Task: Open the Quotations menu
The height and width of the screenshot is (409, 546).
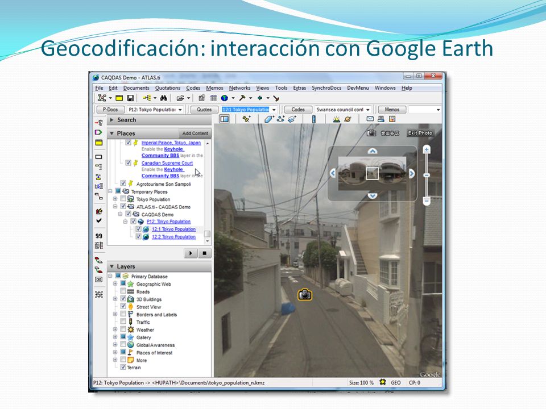Action: point(167,88)
